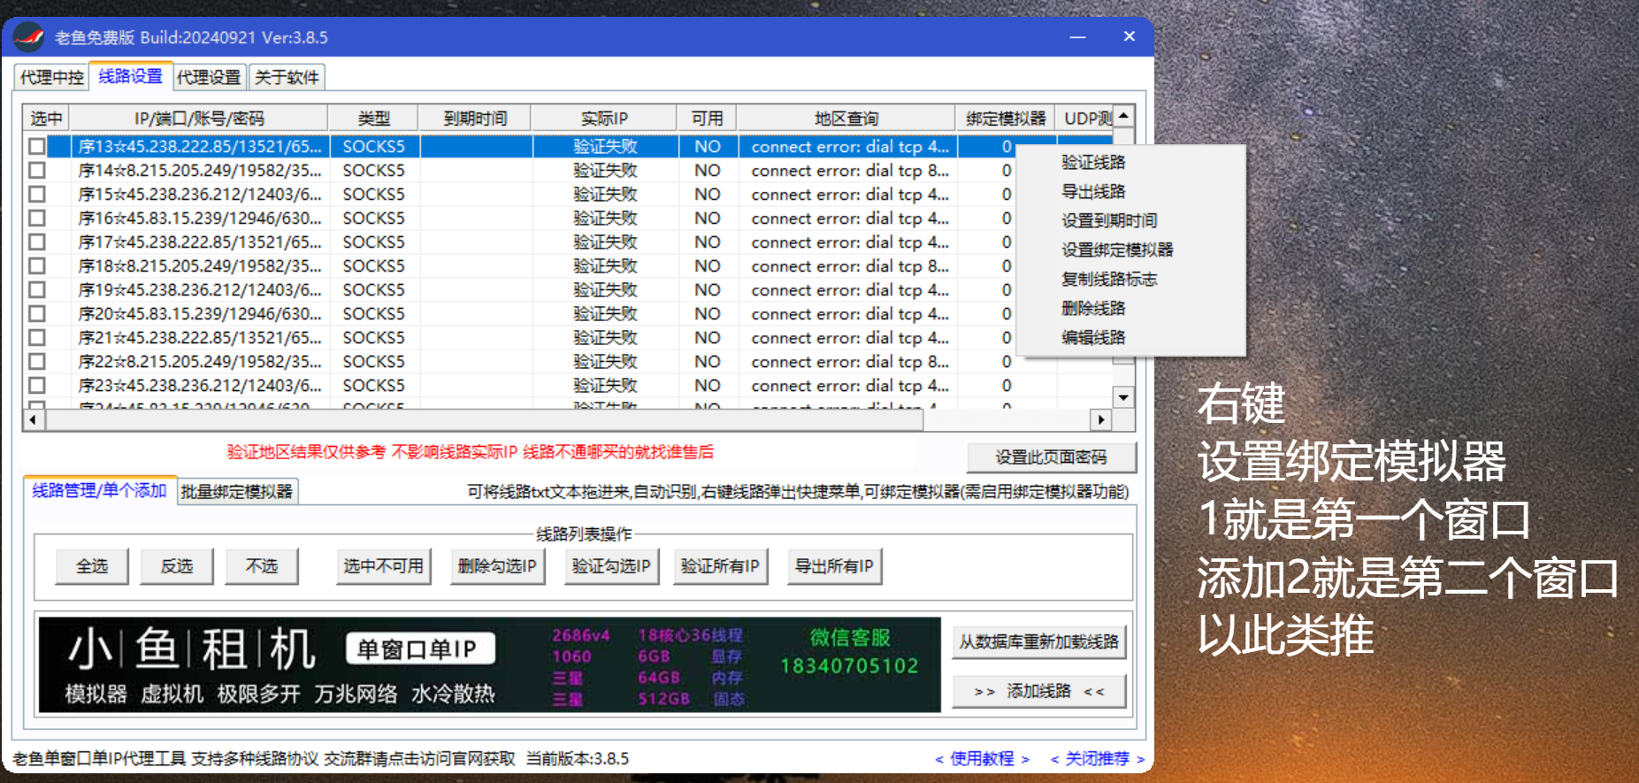The image size is (1639, 783).
Task: Check the box for row 序16
Action: (37, 218)
